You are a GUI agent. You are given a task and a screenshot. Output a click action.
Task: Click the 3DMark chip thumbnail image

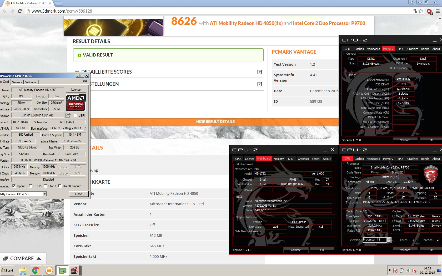point(114,27)
